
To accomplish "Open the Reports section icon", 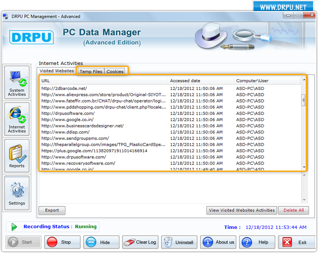I will click(x=17, y=155).
